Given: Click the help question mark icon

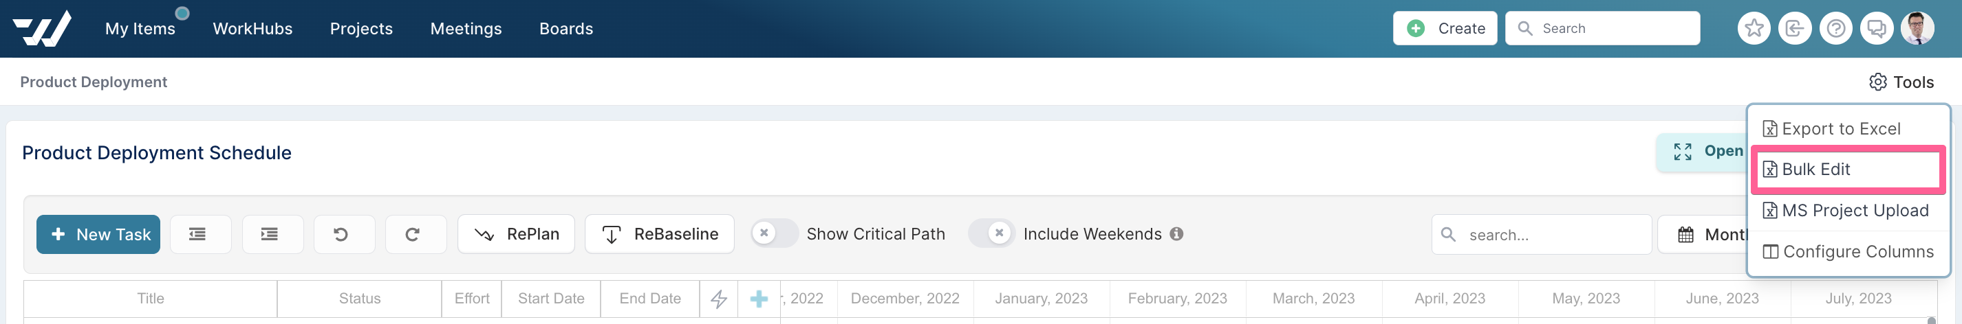Looking at the screenshot, I should (1835, 29).
